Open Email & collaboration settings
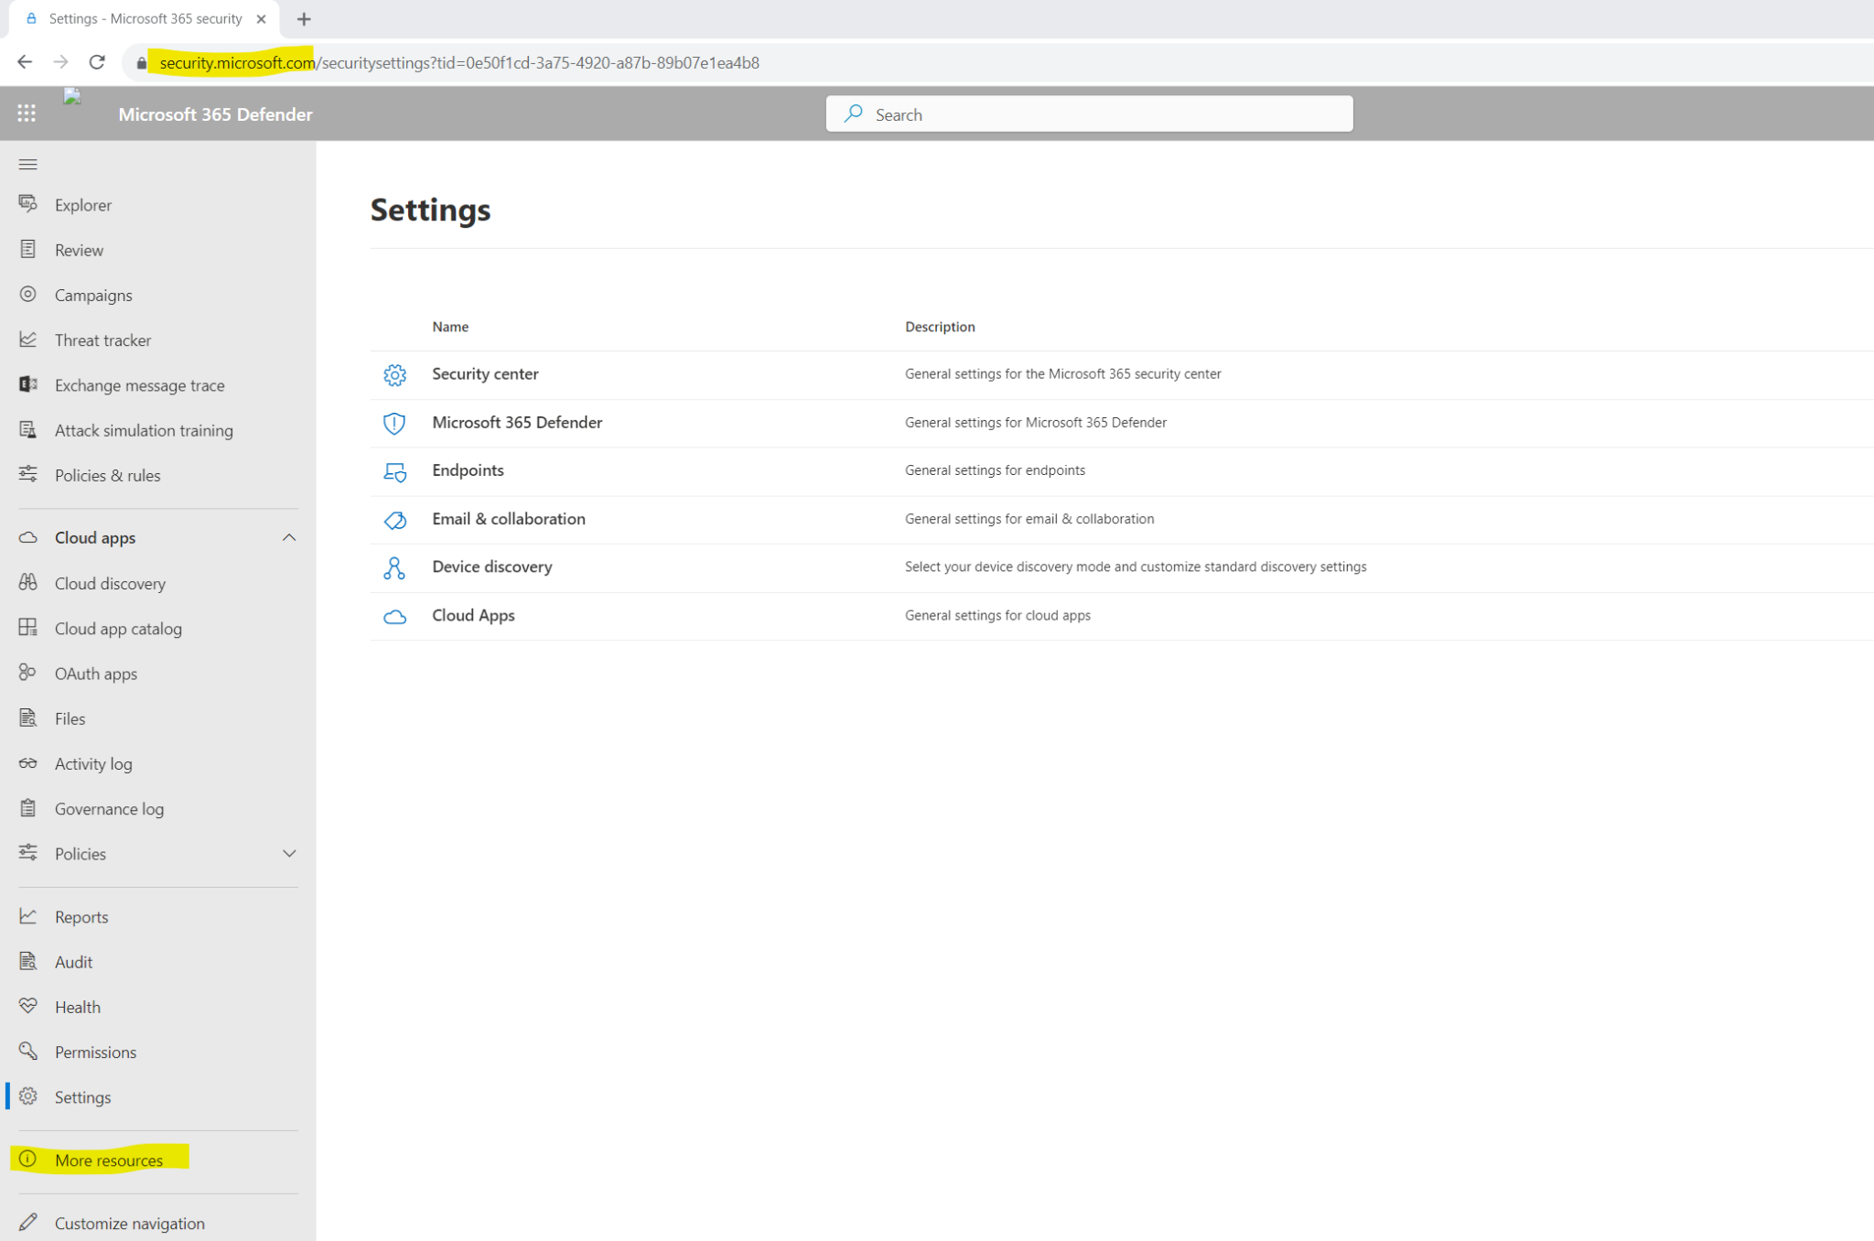Screen dimensions: 1874x1241 coord(509,518)
